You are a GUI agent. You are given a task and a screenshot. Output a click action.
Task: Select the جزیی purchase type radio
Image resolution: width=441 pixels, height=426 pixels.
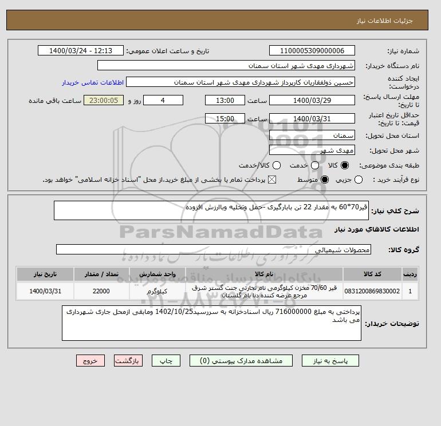pyautogui.click(x=359, y=180)
